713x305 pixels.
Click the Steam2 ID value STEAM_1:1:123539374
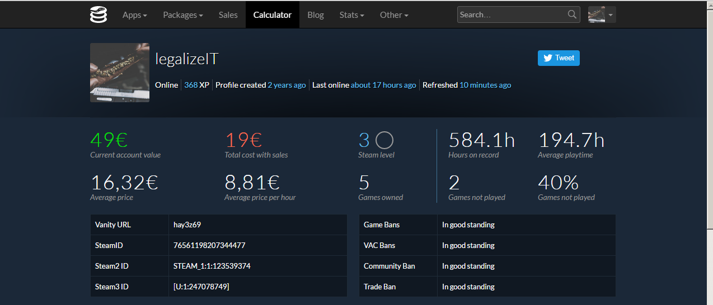212,266
